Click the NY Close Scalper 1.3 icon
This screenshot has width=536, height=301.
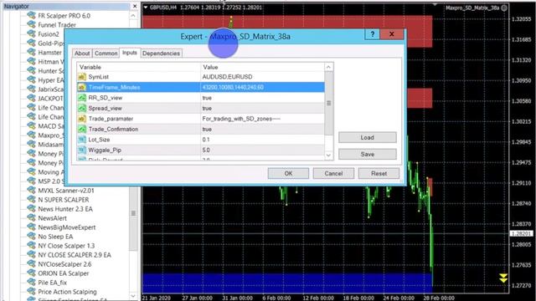tap(32, 246)
